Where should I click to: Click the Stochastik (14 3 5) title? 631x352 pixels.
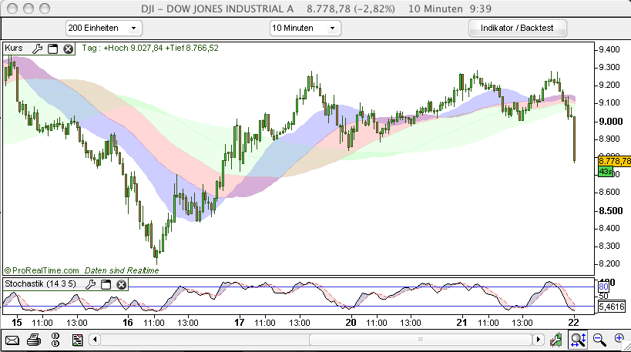click(x=40, y=284)
